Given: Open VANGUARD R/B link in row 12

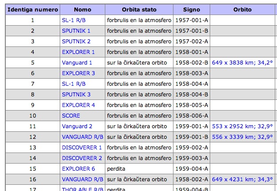Looking at the screenshot, I should 82,137.
